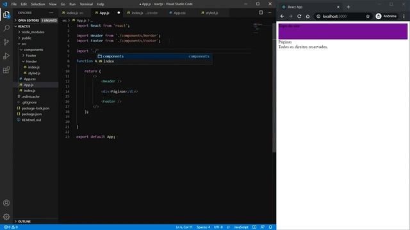Open the Help menu
The height and width of the screenshot is (230, 410).
click(101, 4)
